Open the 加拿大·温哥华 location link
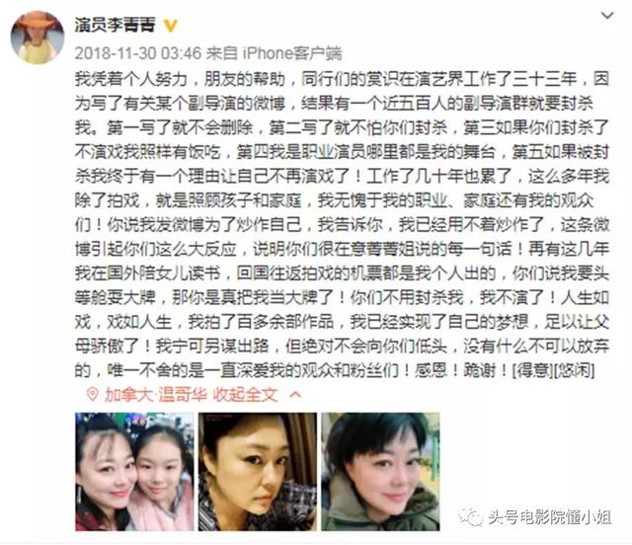The height and width of the screenshot is (545, 632). click(x=156, y=395)
